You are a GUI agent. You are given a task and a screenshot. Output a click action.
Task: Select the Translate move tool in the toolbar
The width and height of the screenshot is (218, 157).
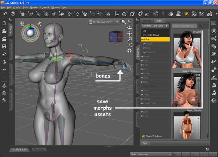(x=140, y=14)
